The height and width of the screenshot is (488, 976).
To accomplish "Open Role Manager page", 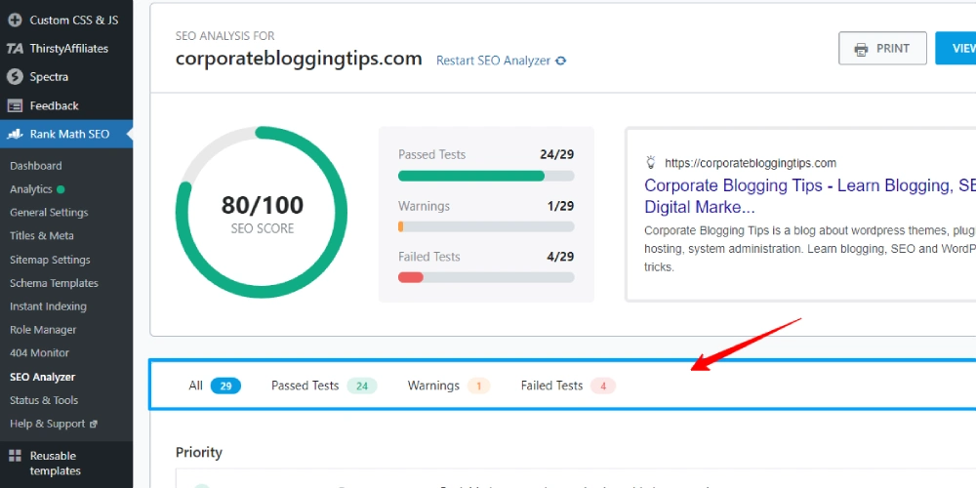I will coord(43,330).
